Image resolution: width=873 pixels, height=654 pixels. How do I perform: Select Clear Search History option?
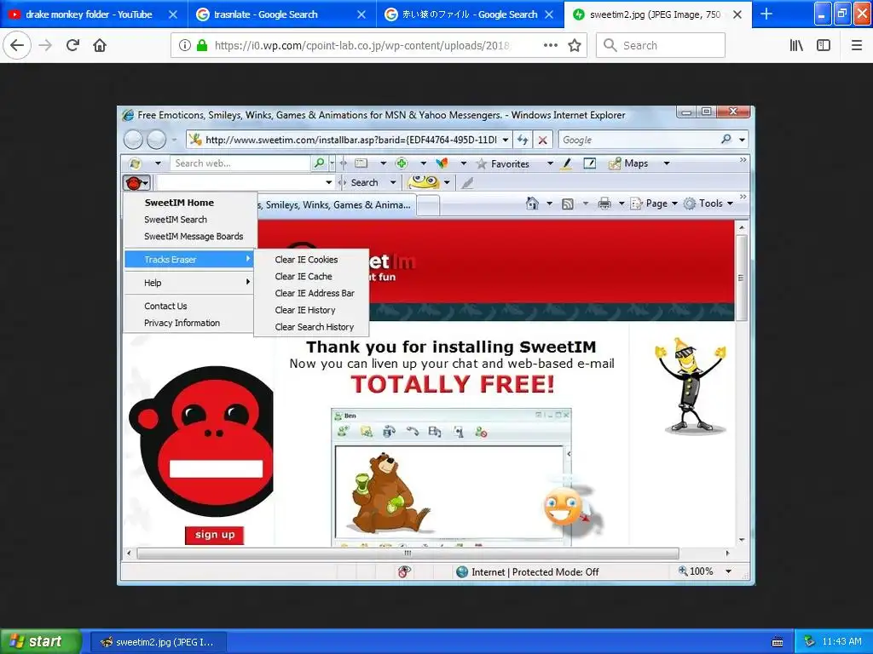tap(314, 326)
